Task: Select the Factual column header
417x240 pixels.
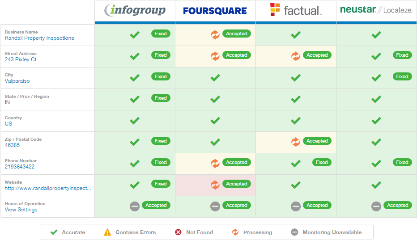Action: [x=296, y=11]
